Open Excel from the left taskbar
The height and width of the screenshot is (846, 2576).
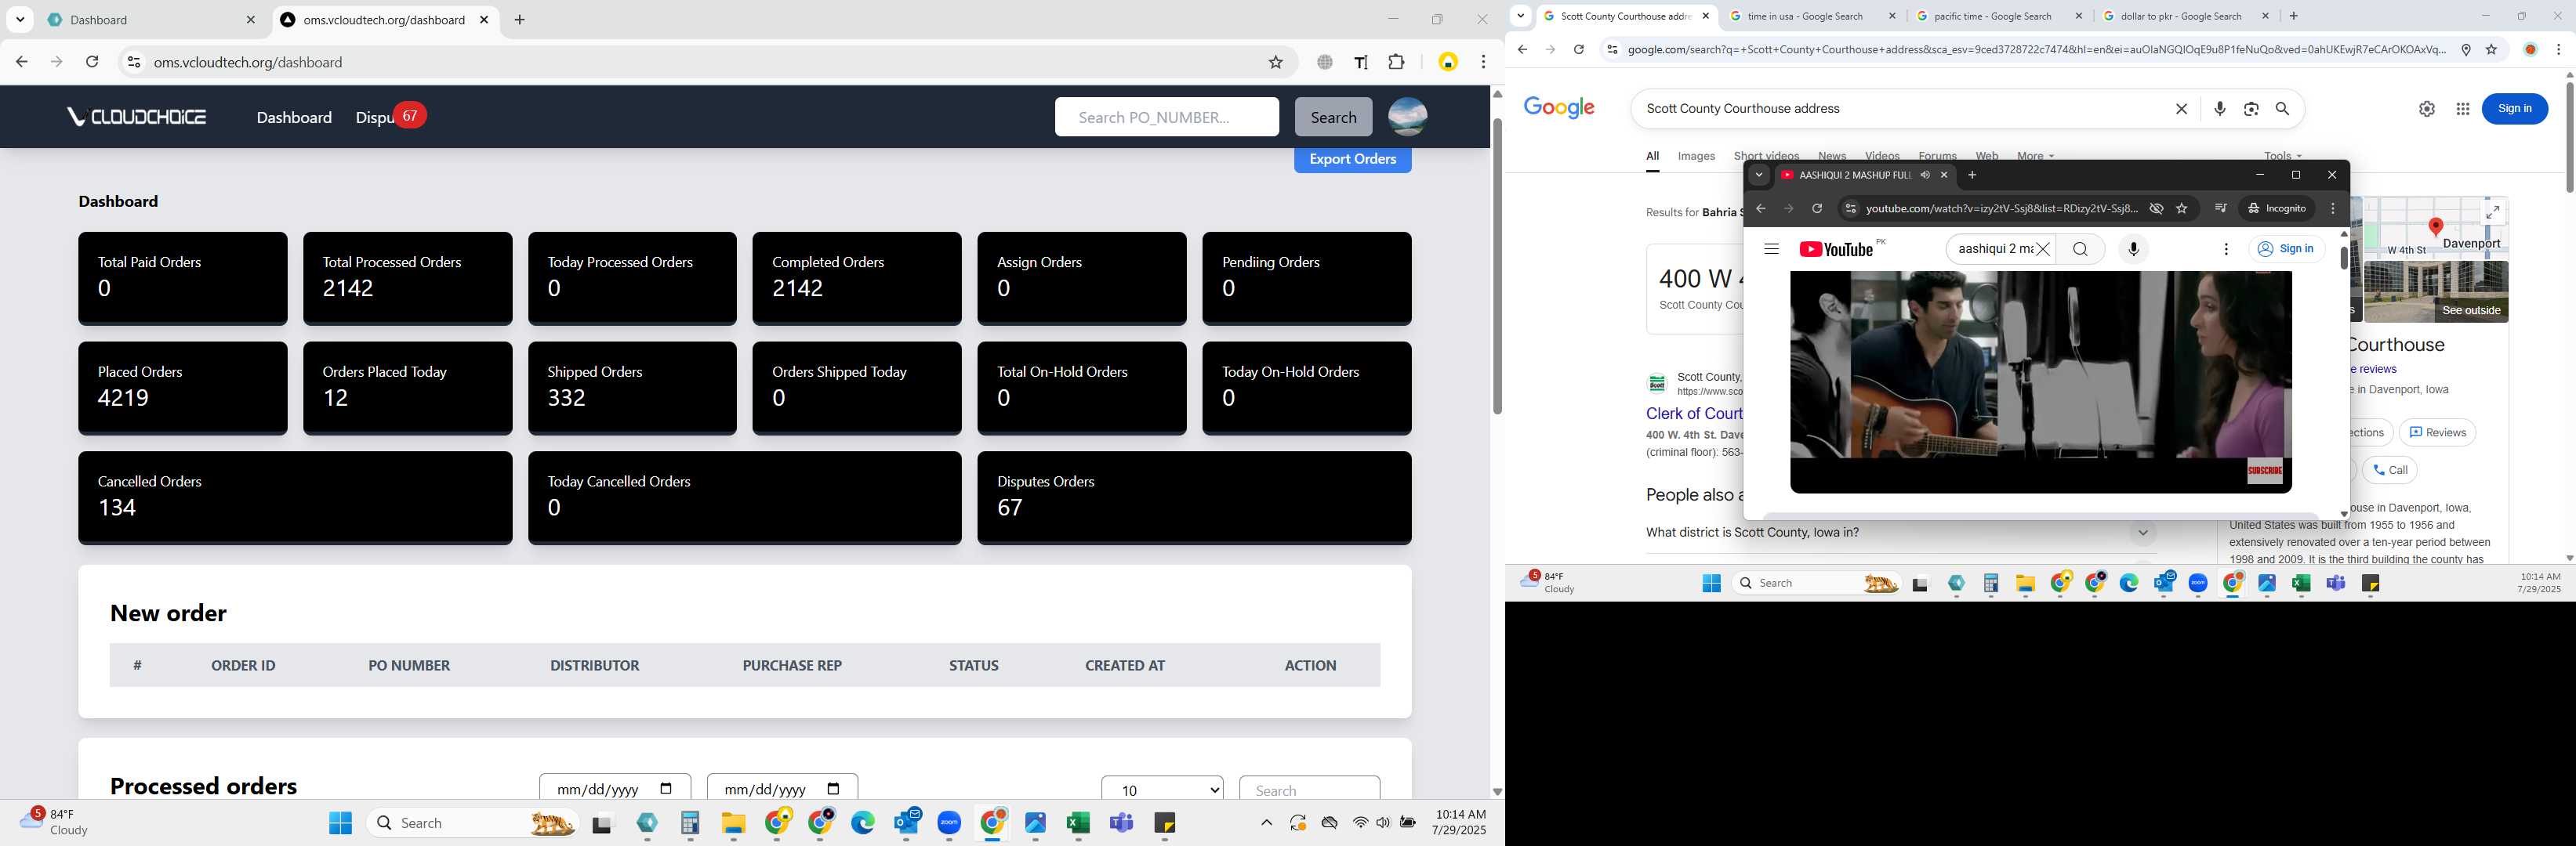coord(1078,823)
